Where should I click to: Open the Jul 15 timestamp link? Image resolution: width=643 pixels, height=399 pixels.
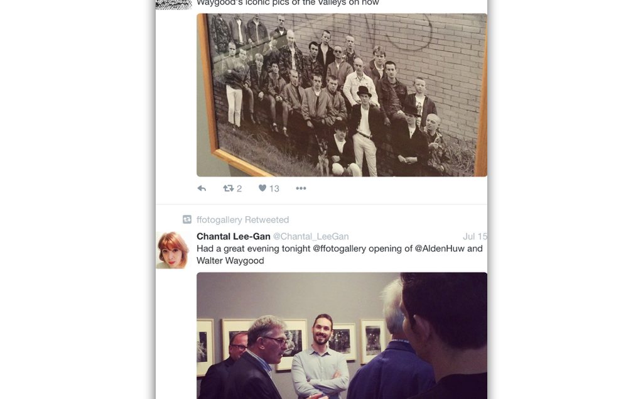(475, 236)
